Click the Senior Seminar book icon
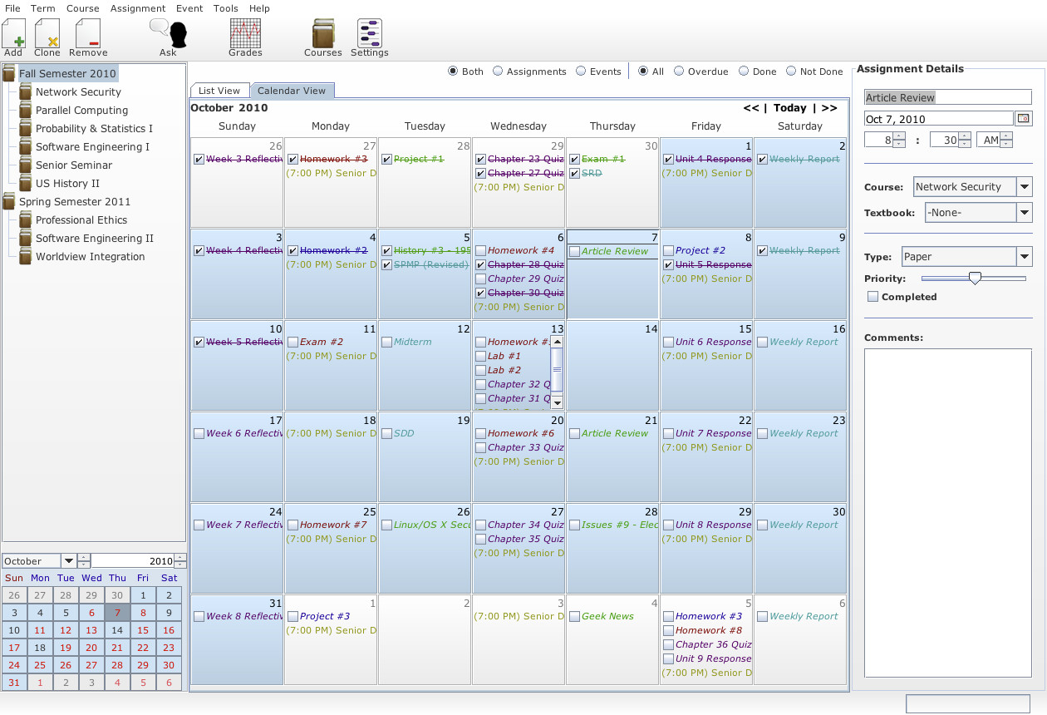 26,165
